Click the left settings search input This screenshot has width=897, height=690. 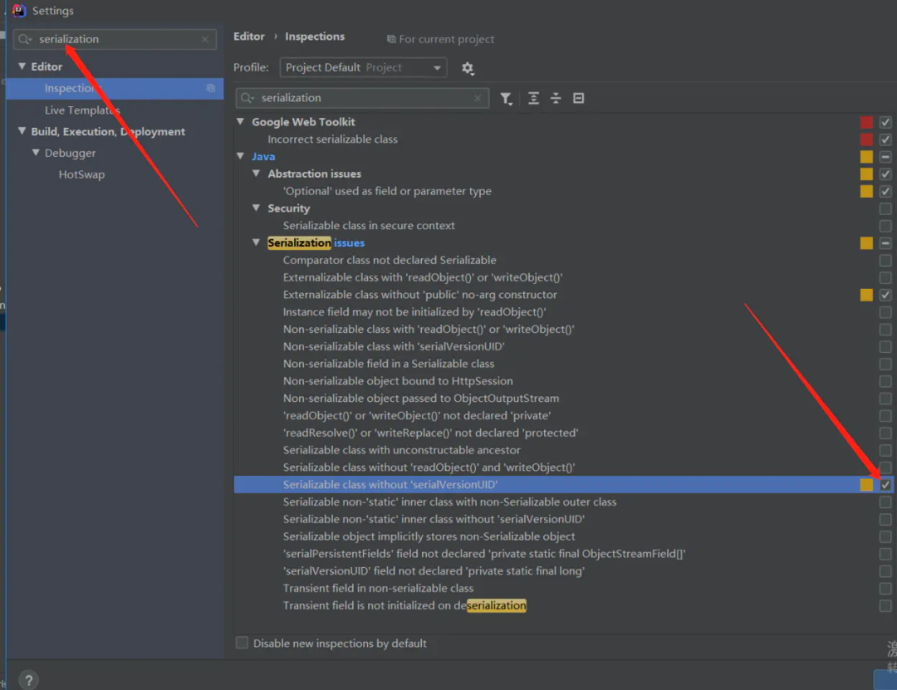click(115, 40)
